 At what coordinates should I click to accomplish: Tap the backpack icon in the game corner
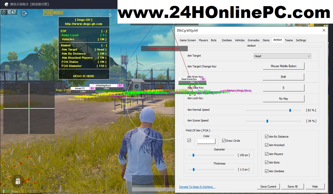tap(18, 181)
